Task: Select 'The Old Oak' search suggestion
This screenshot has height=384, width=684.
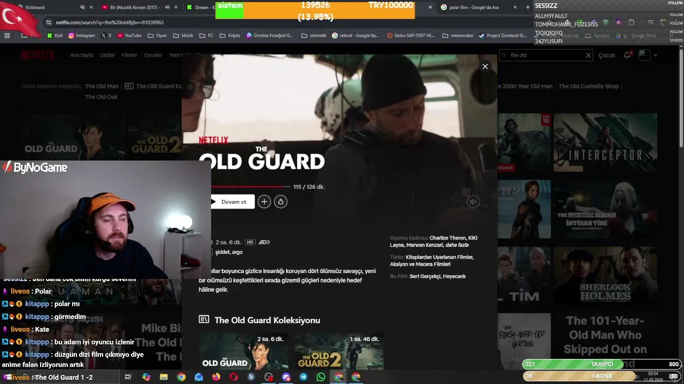Action: coord(101,97)
